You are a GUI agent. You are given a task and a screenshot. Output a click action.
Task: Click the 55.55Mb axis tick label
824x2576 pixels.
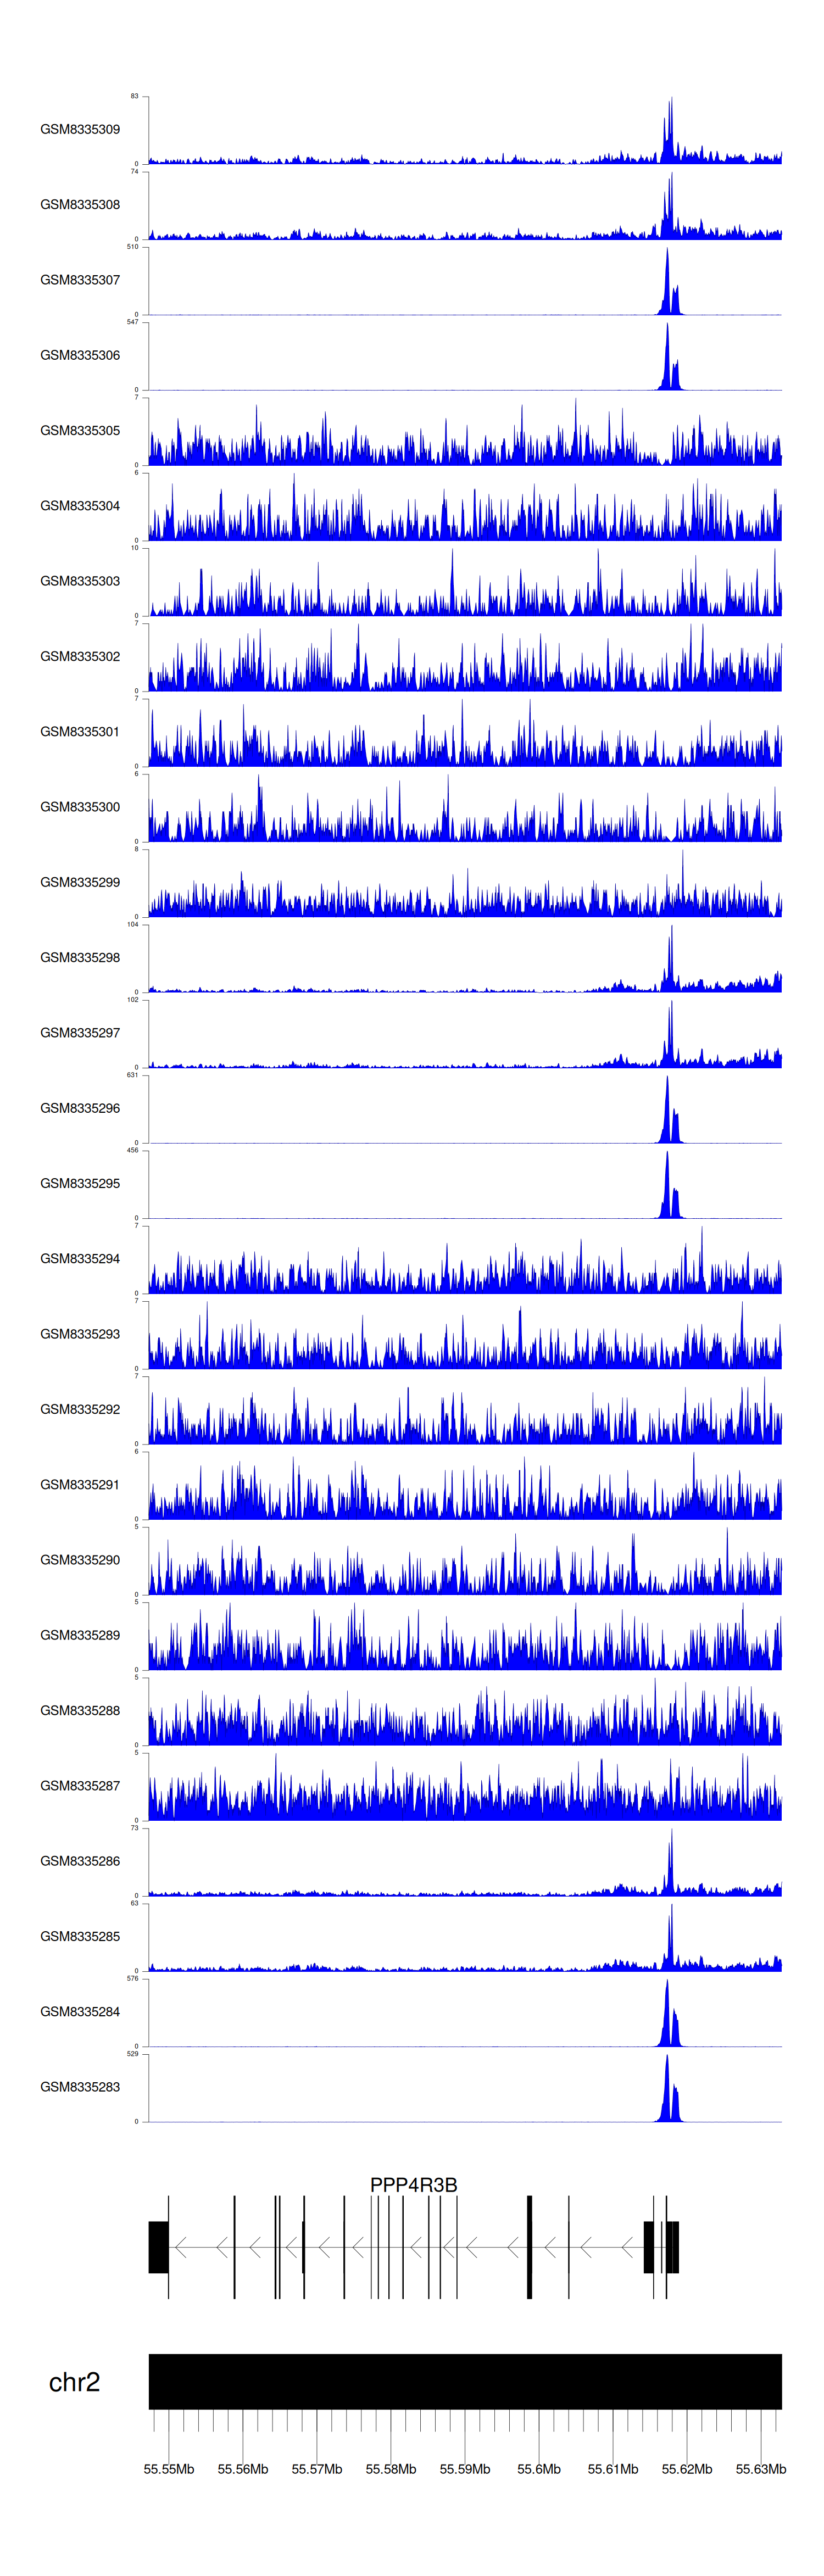tap(169, 2469)
